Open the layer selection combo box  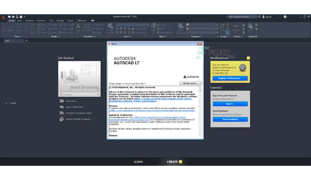pos(132,25)
